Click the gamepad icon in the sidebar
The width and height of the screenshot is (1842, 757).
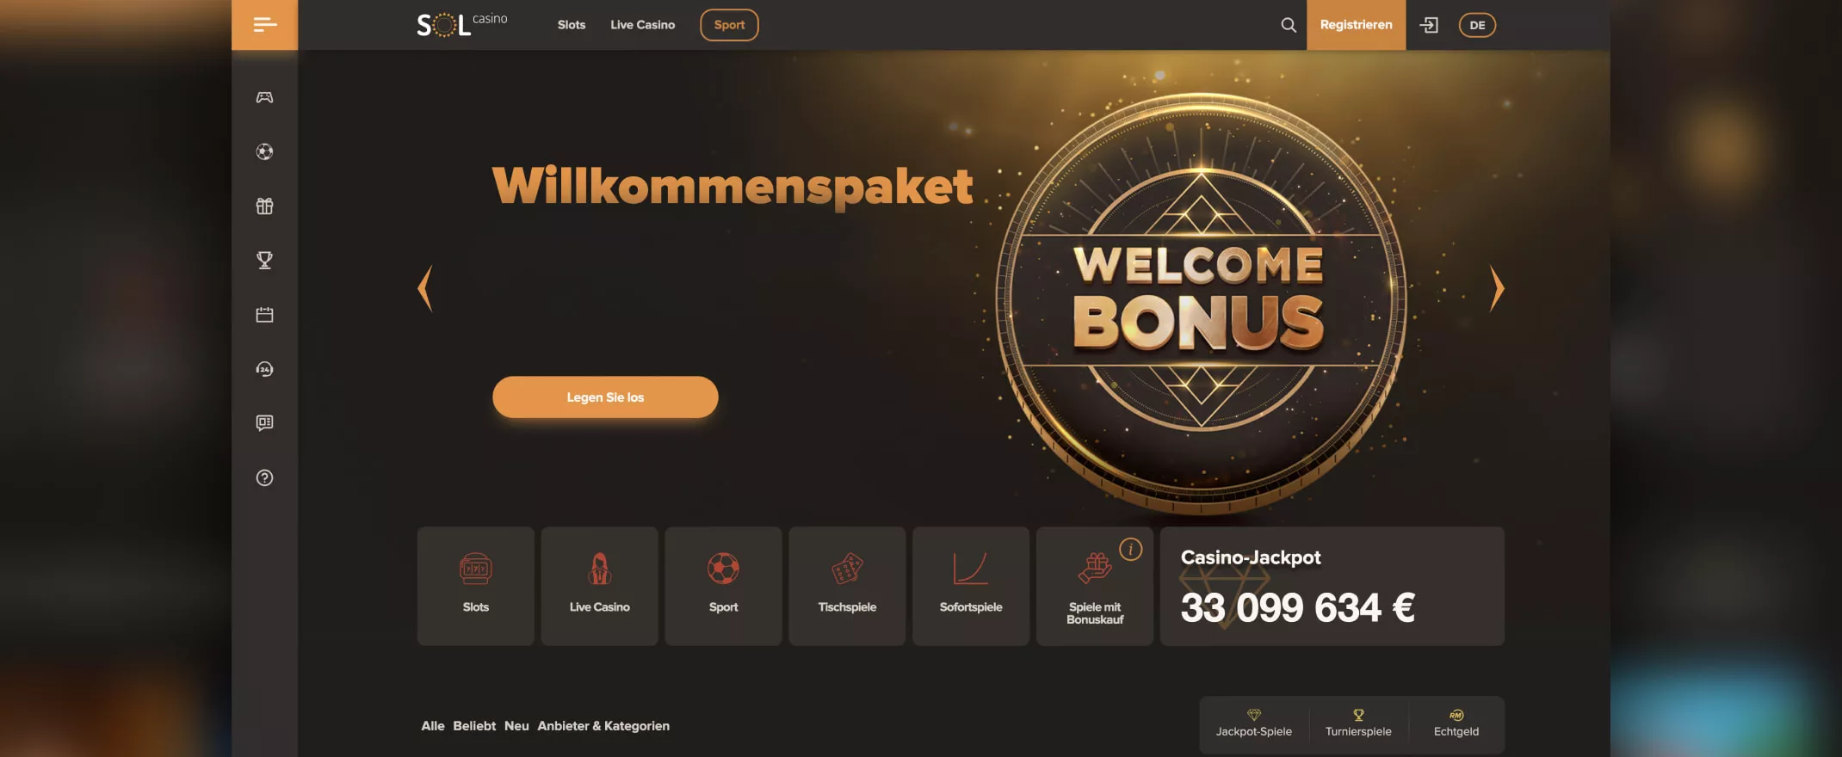click(264, 97)
